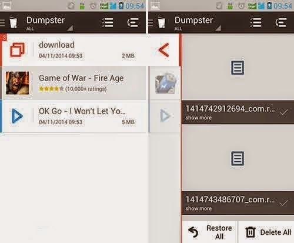The width and height of the screenshot is (294, 243).
Task: Open the second document file preview icon
Action: coord(238,158)
